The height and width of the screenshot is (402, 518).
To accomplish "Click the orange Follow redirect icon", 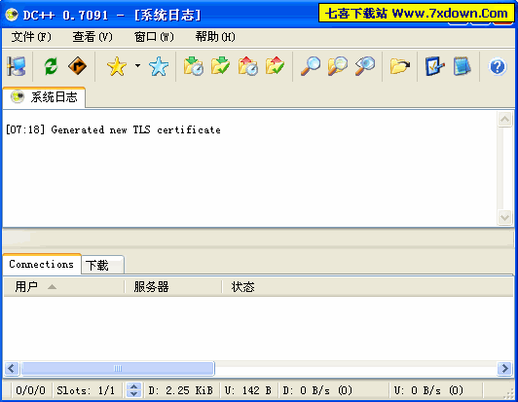I will 77,66.
